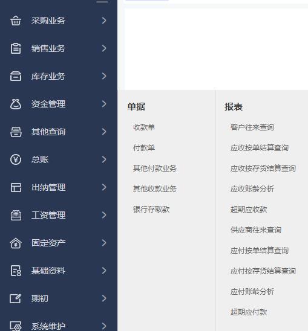Open 其他收款业务 under 单据
Image resolution: width=308 pixels, height=331 pixels.
click(x=155, y=189)
